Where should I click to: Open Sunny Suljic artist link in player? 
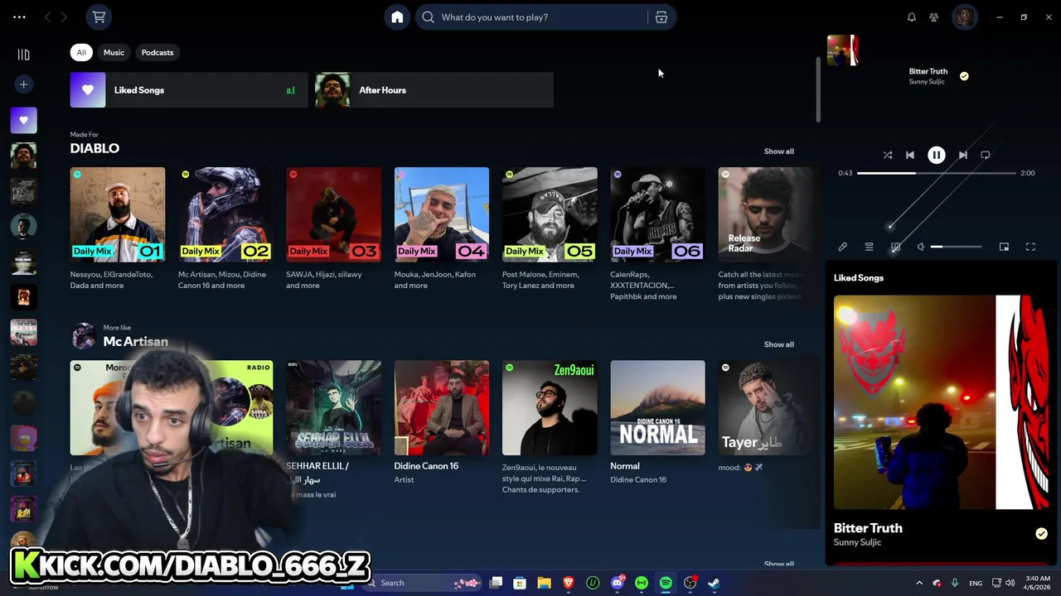click(x=926, y=81)
